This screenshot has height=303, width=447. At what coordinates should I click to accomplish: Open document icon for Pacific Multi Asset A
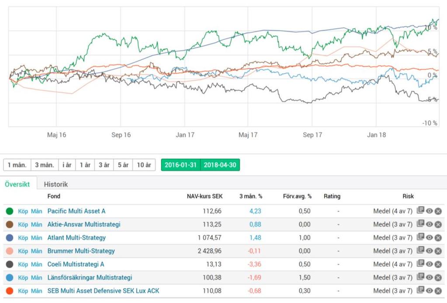(x=420, y=210)
